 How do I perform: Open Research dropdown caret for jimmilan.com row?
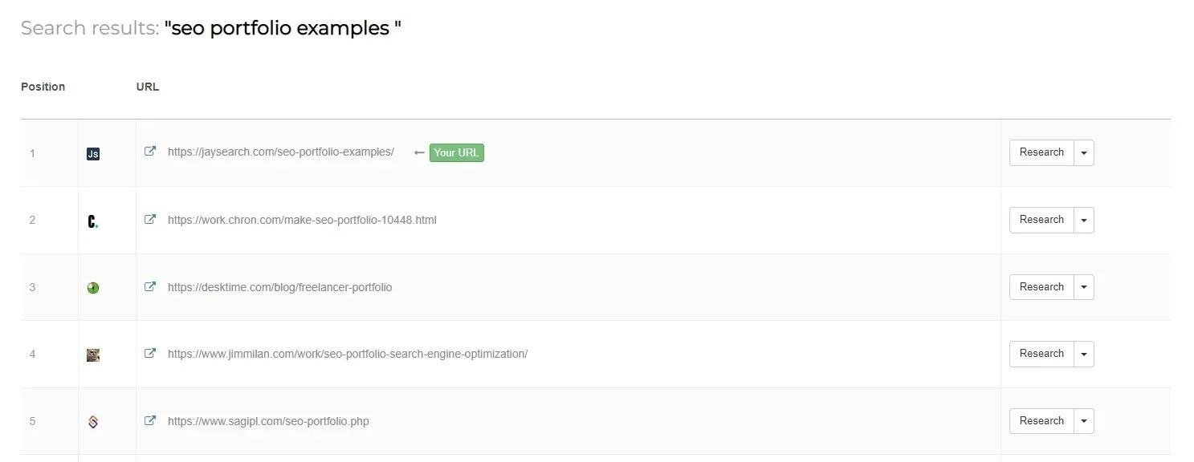pos(1084,354)
